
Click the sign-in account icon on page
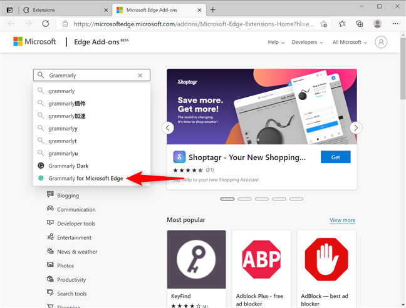point(381,42)
